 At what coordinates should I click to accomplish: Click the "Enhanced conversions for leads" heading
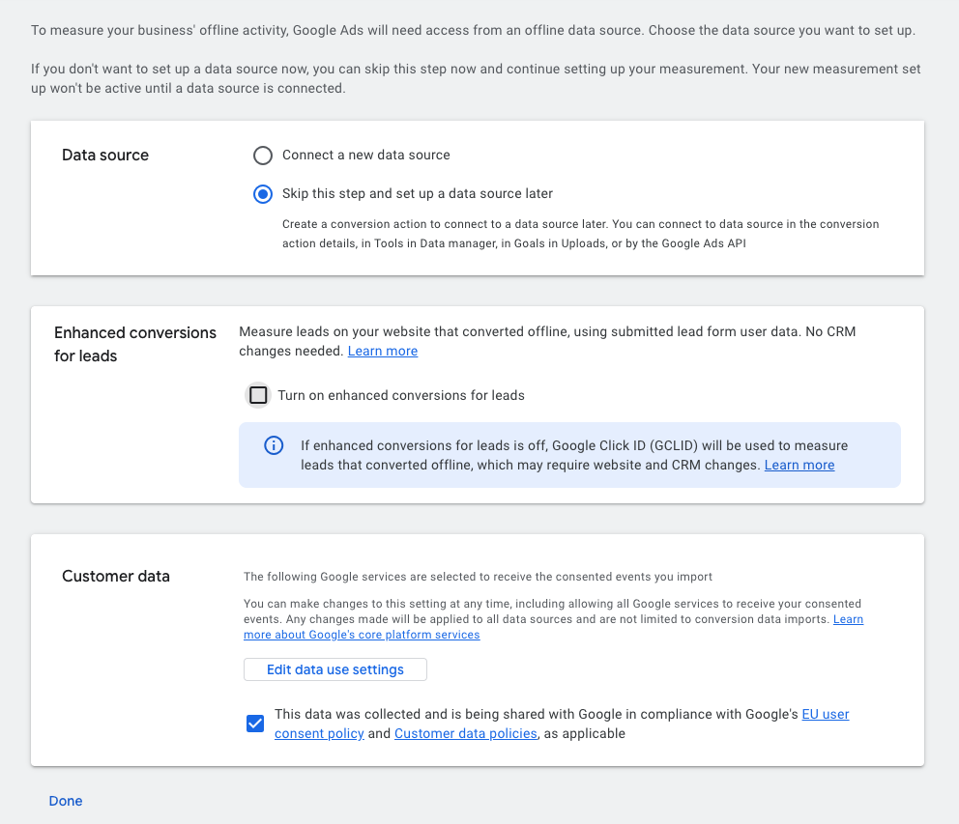pyautogui.click(x=135, y=344)
